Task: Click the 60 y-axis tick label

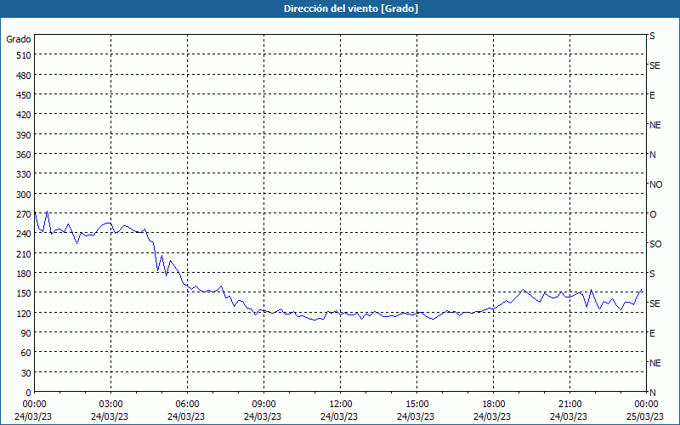Action: coord(26,353)
